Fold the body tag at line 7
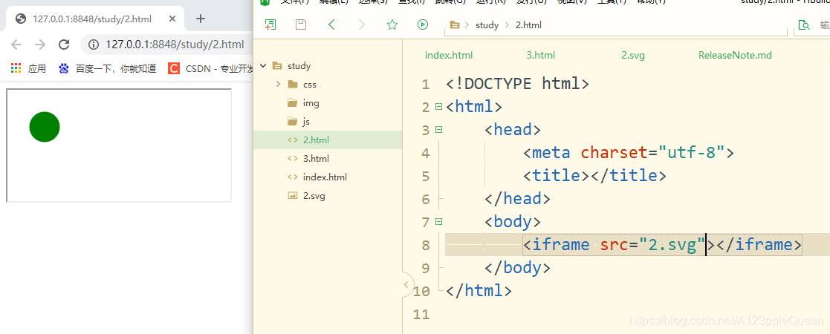The height and width of the screenshot is (334, 830). point(438,221)
